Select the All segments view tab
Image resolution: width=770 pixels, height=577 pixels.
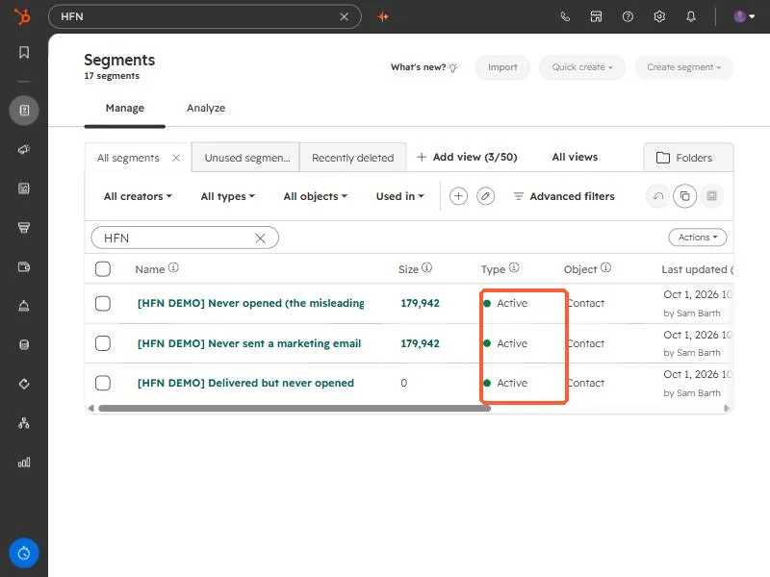tap(128, 158)
